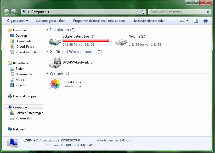Click the red C: drive usage bar
Screen dimensions: 215x153
pyautogui.click(x=87, y=41)
